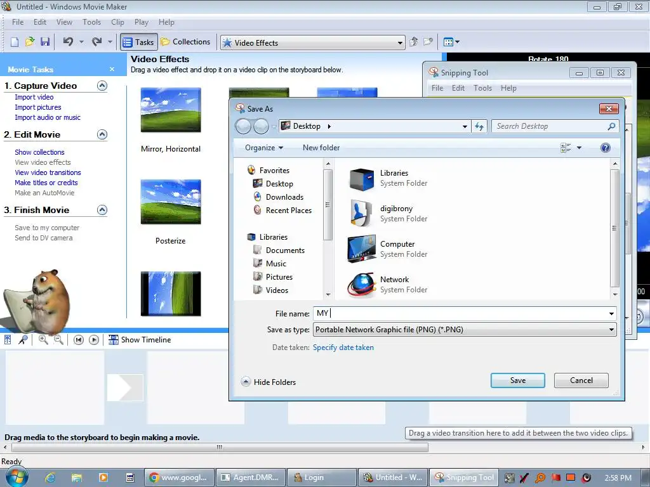Screen dimensions: 650x487
Task: Click the Open Project folder icon
Action: [x=29, y=42]
